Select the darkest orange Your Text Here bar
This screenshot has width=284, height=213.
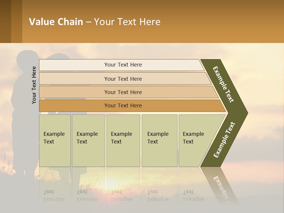(132, 106)
